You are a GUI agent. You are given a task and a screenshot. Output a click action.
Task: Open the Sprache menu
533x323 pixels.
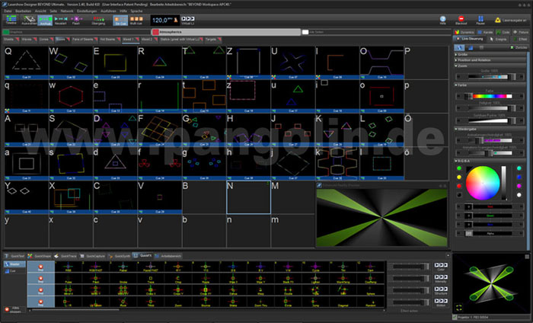[x=136, y=11]
